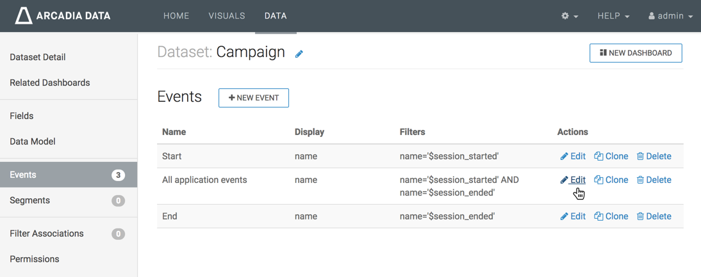This screenshot has width=701, height=277.
Task: Open the admin user dropdown
Action: tap(671, 16)
